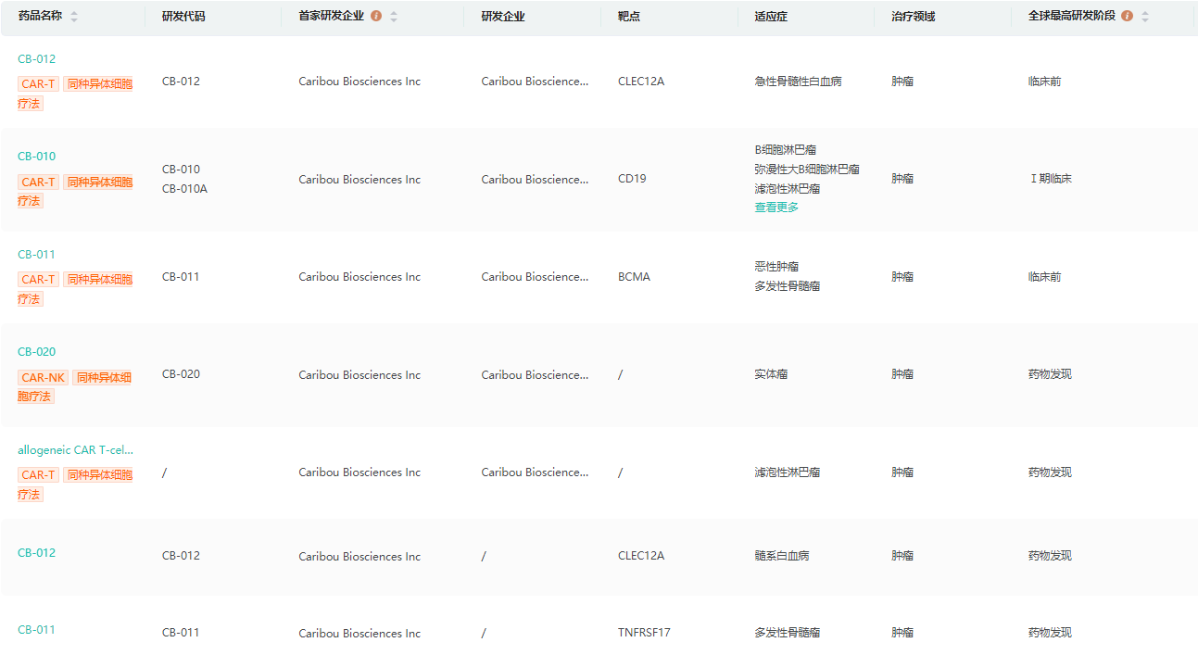Click the sort arrows next to 首家研发企业
Viewport: 1198px width, 655px height.
tap(394, 17)
